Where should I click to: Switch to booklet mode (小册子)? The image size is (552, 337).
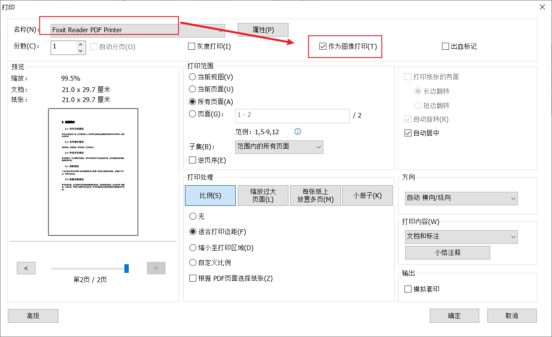click(367, 196)
